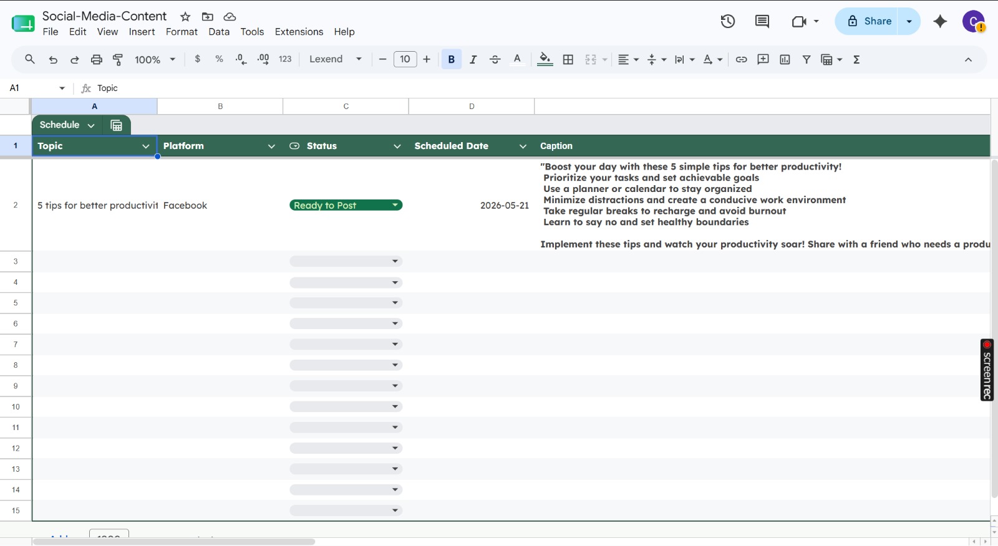Open the Functions sigma icon
Screen dimensions: 998x546
(856, 59)
